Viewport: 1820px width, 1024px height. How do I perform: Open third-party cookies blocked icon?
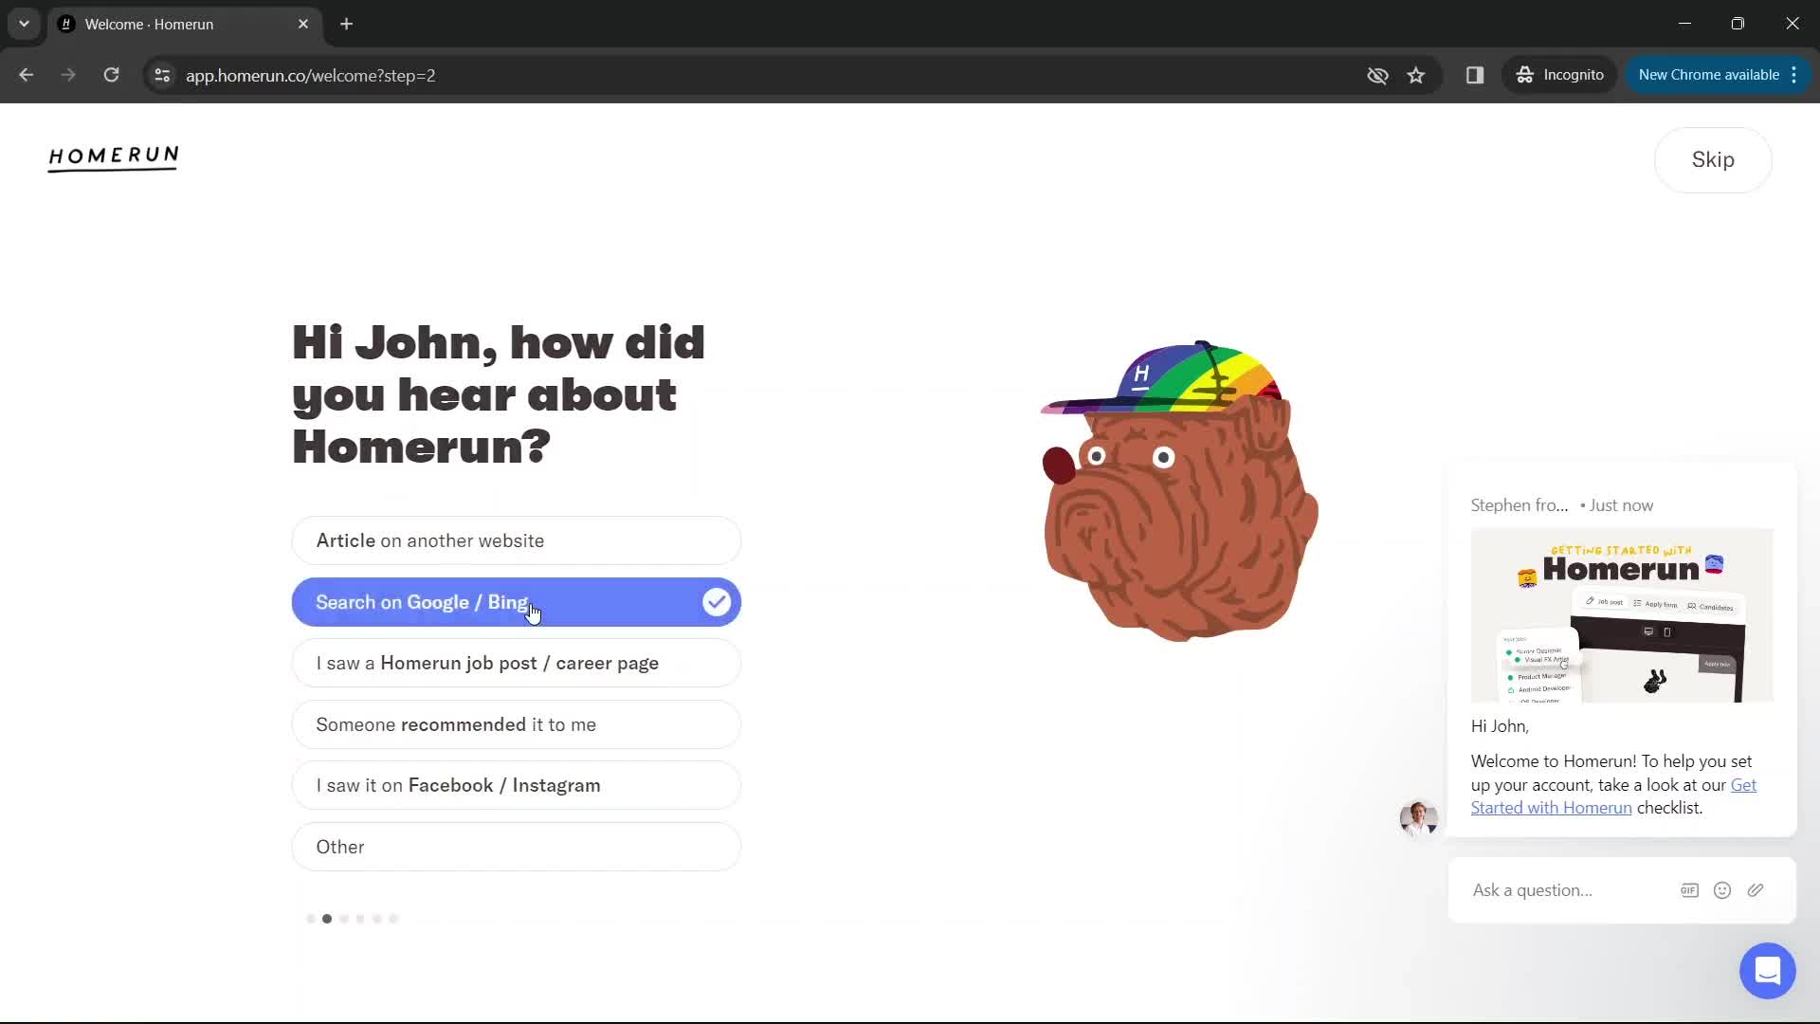1377,75
